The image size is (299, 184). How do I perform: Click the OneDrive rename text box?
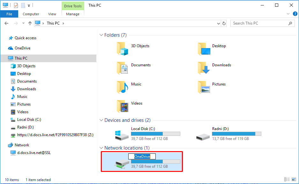[142, 156]
